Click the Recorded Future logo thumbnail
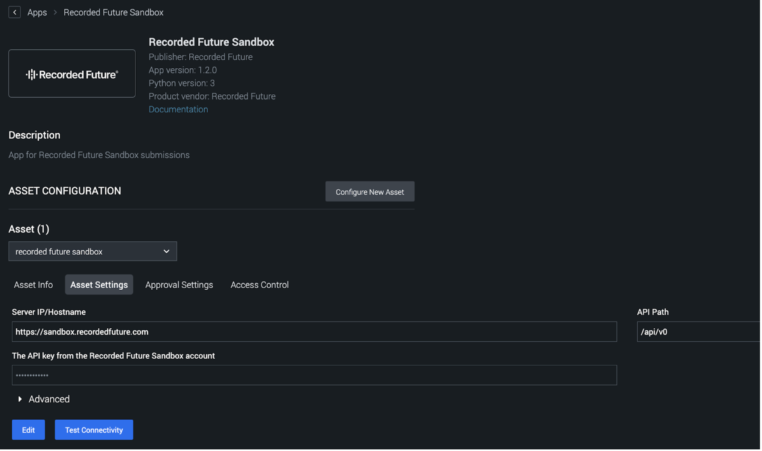This screenshot has height=451, width=762. (x=72, y=74)
